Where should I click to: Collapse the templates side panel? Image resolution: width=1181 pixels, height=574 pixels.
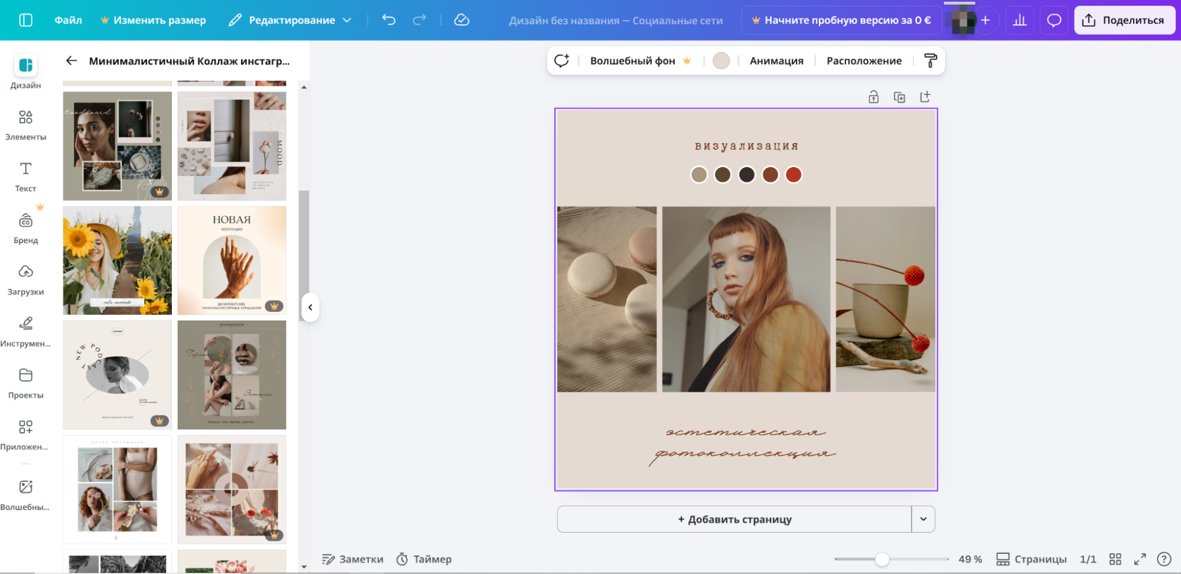coord(310,307)
